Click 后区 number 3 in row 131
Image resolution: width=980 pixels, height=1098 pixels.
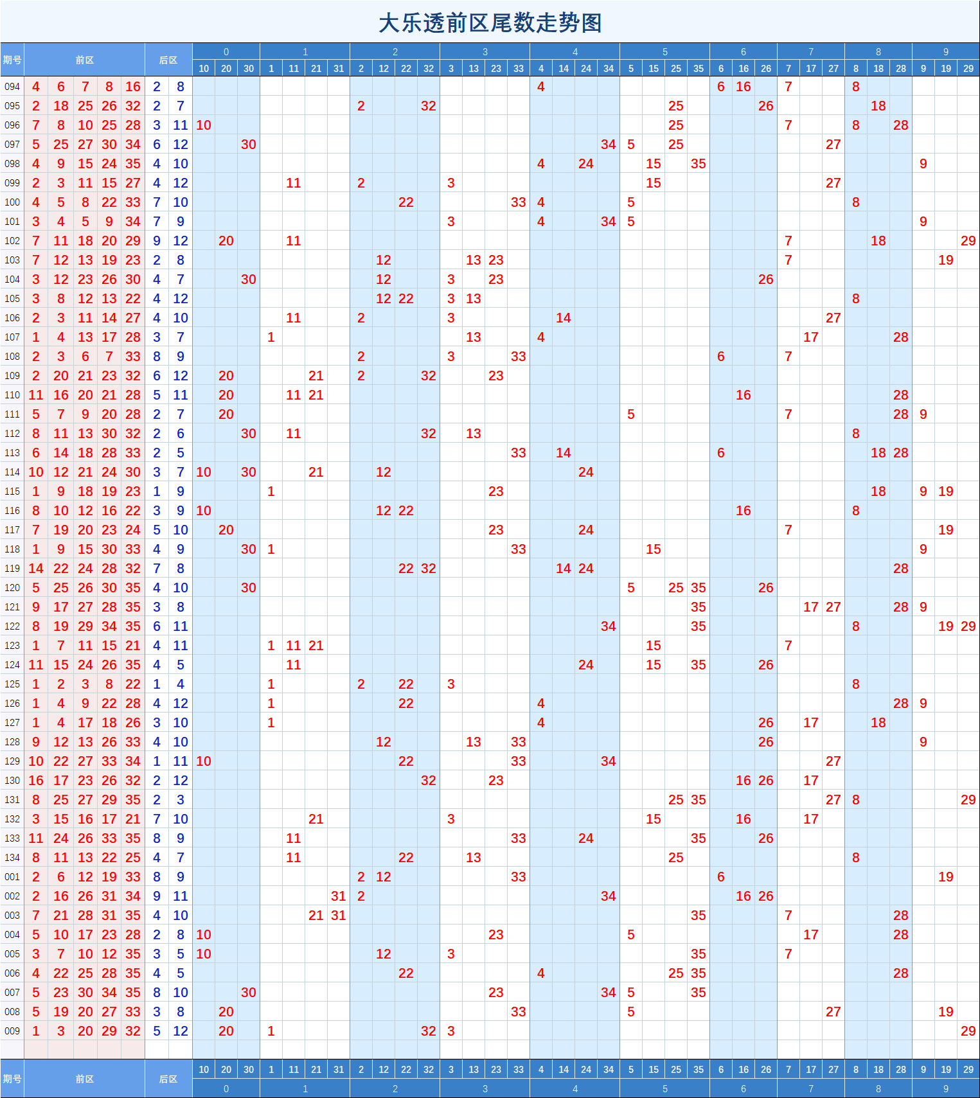181,800
